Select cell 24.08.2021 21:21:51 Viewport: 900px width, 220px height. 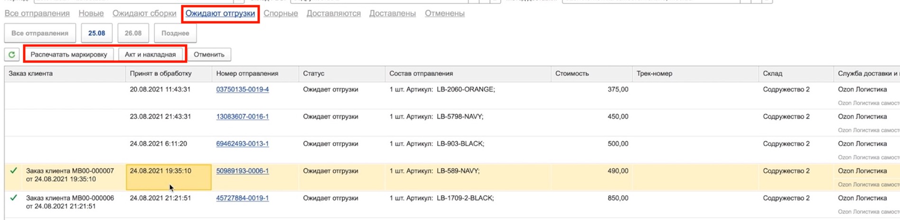[169, 204]
